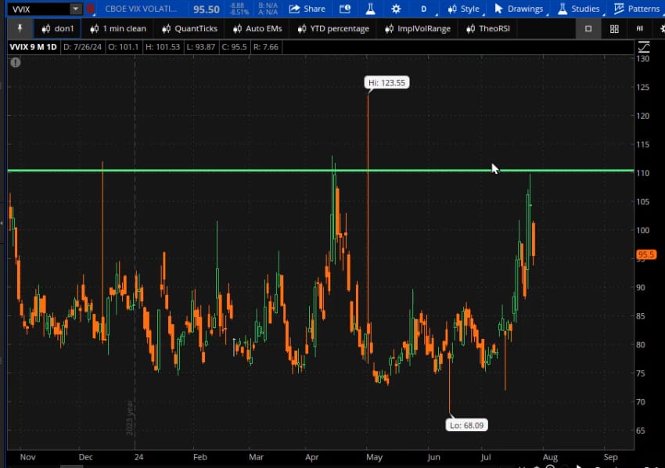Click the Aug label on the time axis

click(x=550, y=457)
